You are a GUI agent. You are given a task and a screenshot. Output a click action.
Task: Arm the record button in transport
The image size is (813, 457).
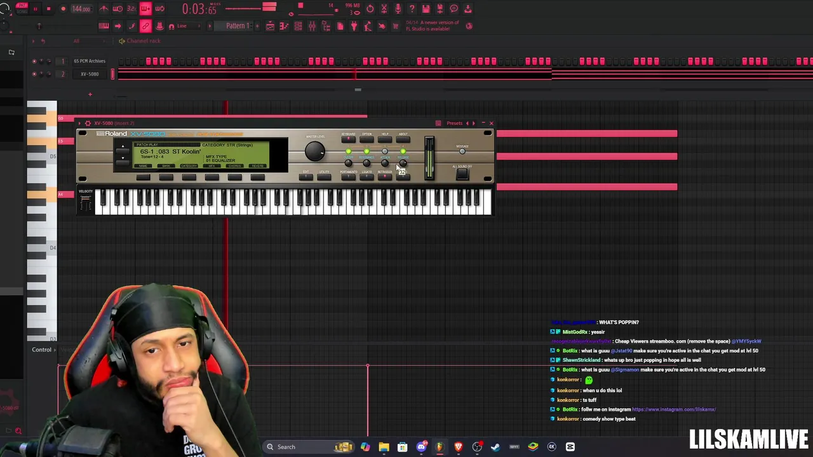click(x=63, y=9)
